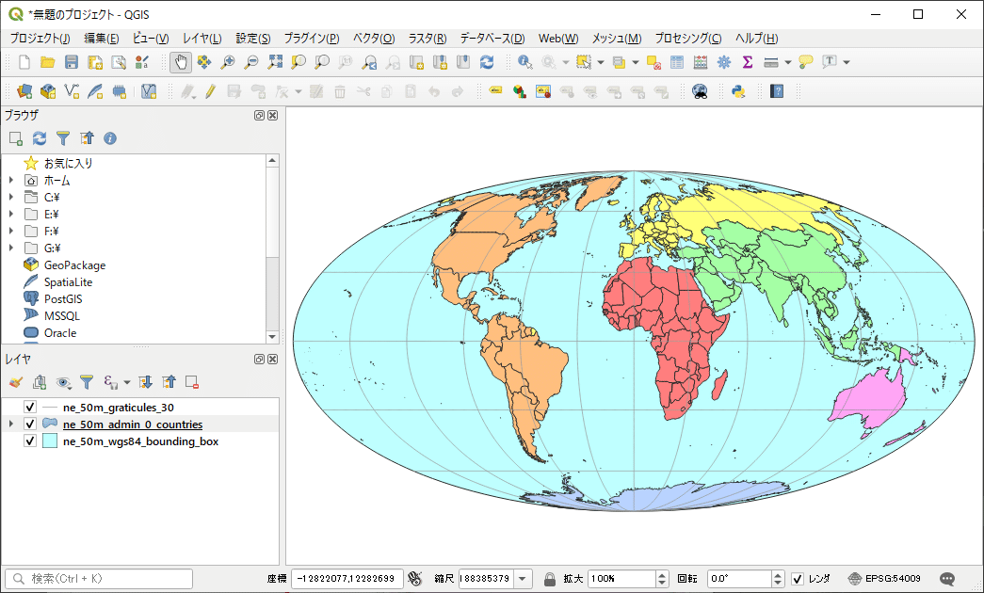
Task: Refresh the browser panel
Action: [x=38, y=138]
